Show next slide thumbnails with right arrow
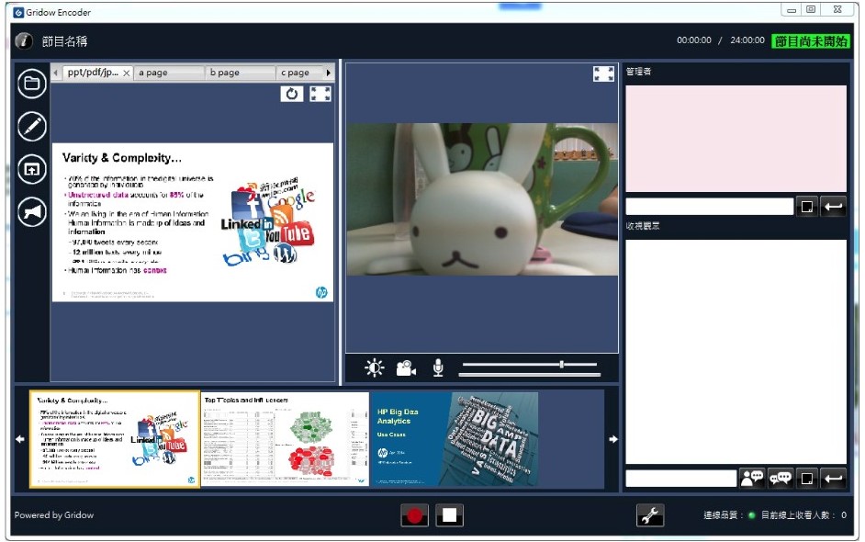The height and width of the screenshot is (542, 865). (x=613, y=439)
